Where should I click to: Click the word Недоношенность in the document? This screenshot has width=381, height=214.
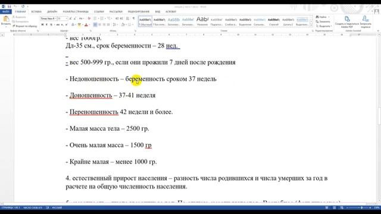(94, 79)
